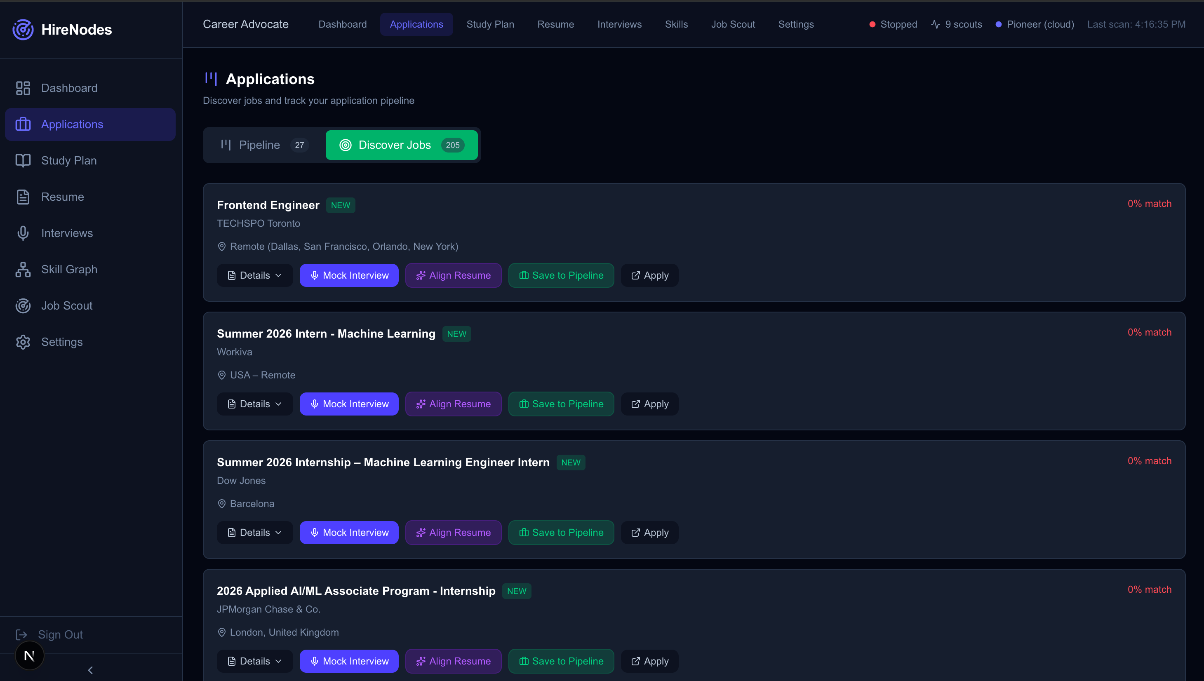Screen dimensions: 1204x681
Task: Collapse the sidebar with bottom chevron
Action: (90, 670)
